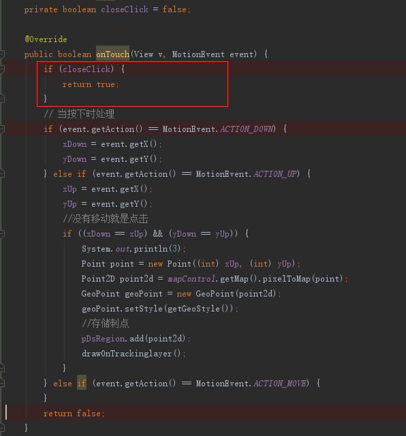406x436 pixels.
Task: Click fold end marker at onTouch closing brace
Action: click(x=2, y=428)
